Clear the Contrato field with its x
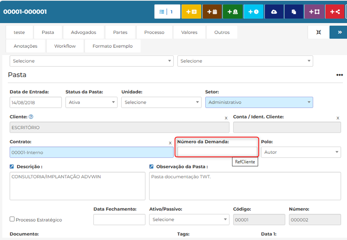 click(x=170, y=143)
